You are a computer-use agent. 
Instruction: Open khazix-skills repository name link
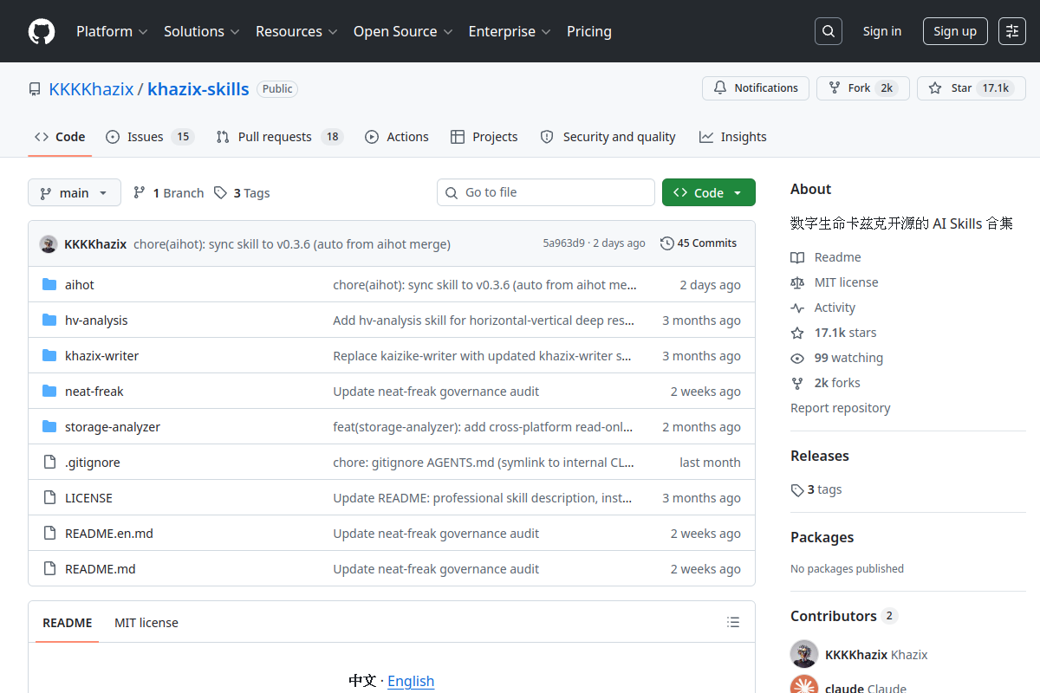pyautogui.click(x=198, y=88)
